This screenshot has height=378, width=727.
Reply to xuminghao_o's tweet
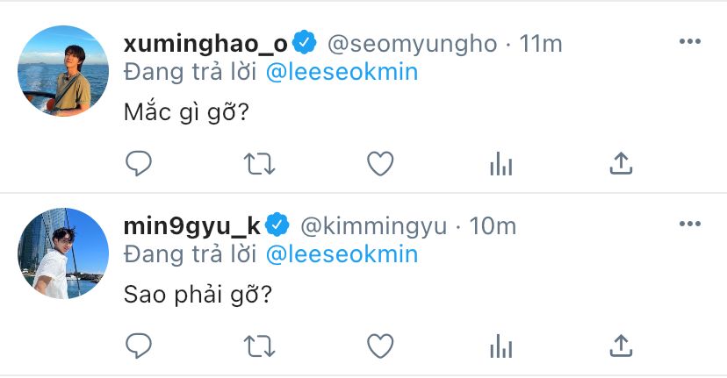click(x=139, y=163)
